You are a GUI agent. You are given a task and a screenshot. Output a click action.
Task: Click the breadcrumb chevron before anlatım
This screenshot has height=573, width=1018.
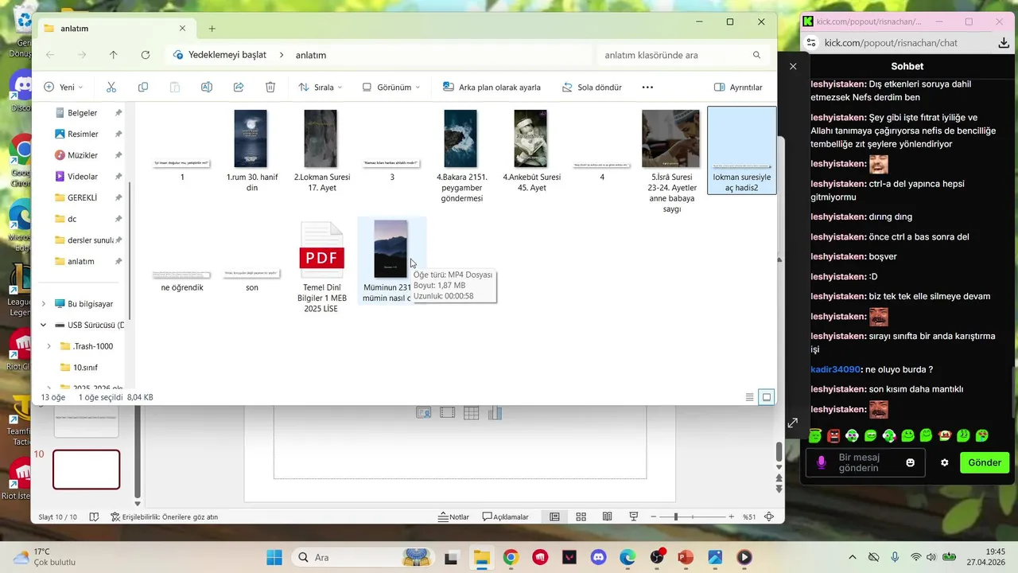point(282,55)
